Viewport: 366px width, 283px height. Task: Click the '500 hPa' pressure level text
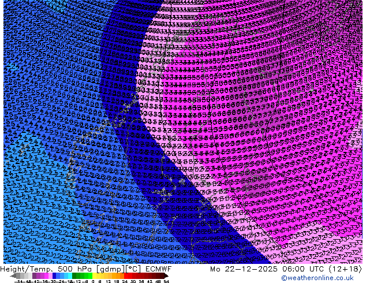click(76, 269)
